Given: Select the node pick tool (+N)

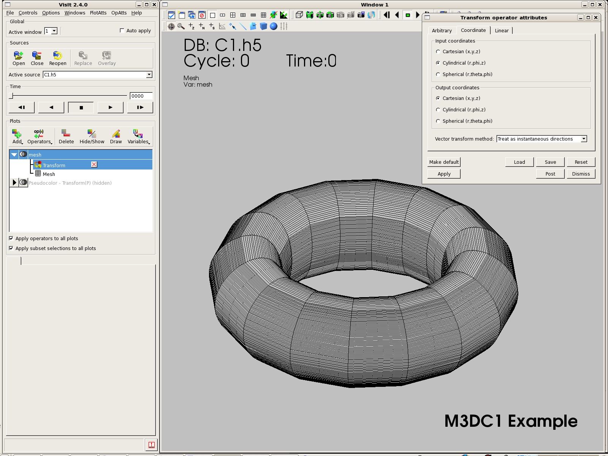Looking at the screenshot, I should pos(202,26).
